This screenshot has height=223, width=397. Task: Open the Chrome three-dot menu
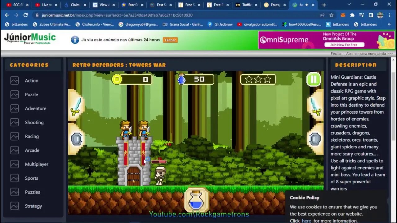390,15
